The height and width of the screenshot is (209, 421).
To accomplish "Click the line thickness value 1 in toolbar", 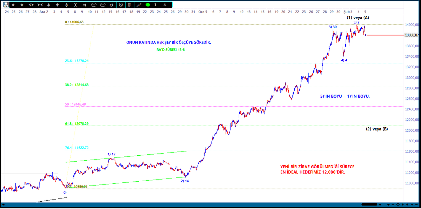I will pos(155,5).
